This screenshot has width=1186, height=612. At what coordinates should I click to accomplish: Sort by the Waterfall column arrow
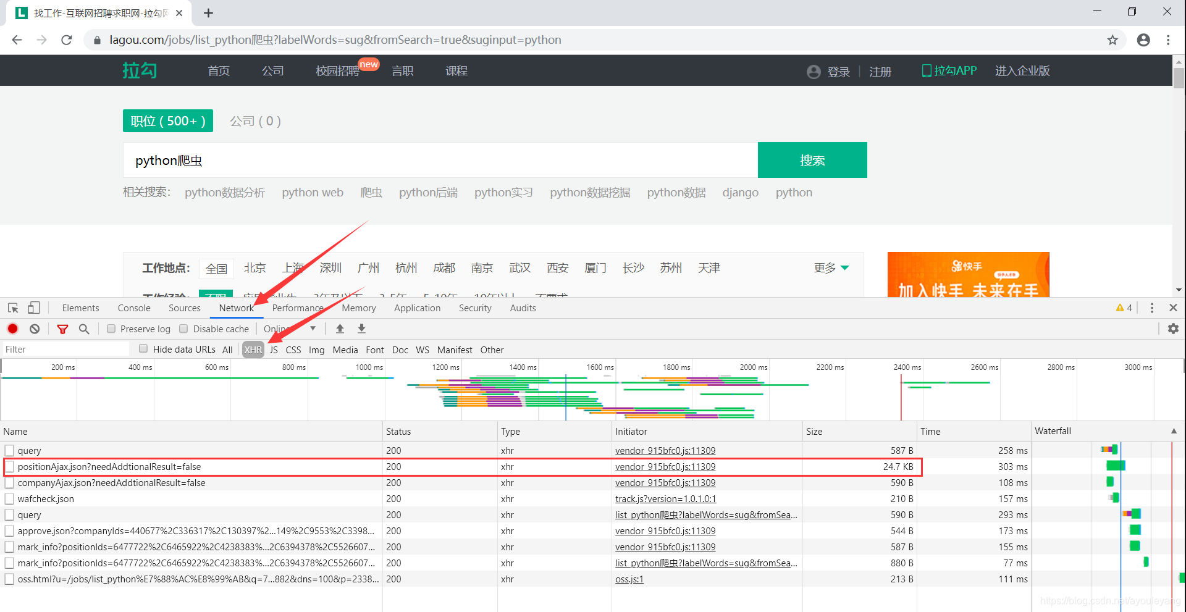pyautogui.click(x=1174, y=431)
